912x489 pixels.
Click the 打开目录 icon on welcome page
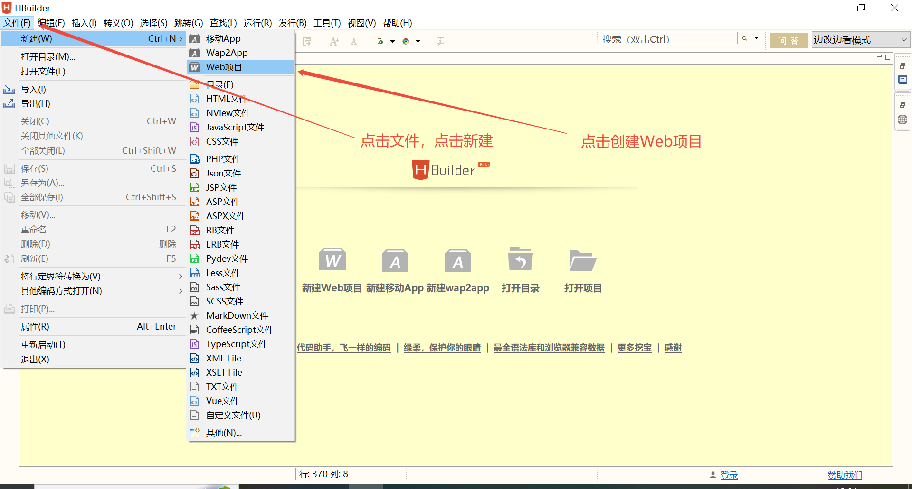tap(520, 258)
